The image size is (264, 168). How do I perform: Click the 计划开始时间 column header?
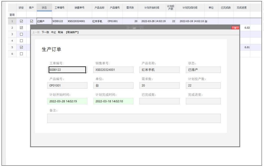pyautogui.click(x=152, y=8)
